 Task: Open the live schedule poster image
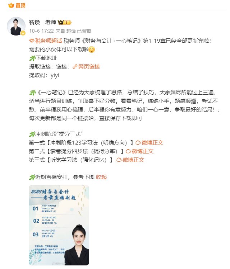(x=59, y=225)
